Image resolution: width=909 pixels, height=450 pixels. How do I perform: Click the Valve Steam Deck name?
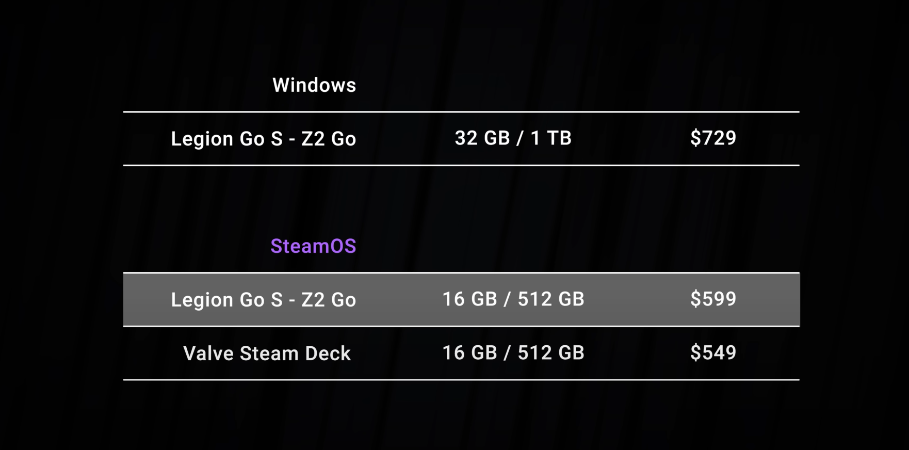tap(267, 353)
